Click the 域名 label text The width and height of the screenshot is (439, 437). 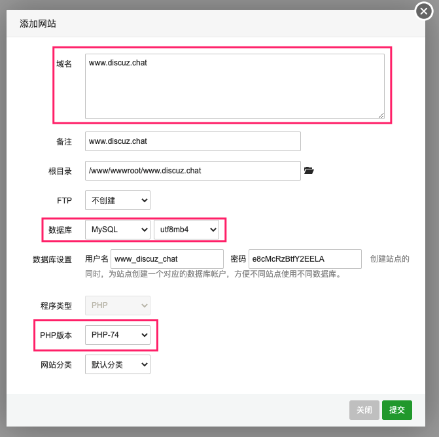click(64, 63)
